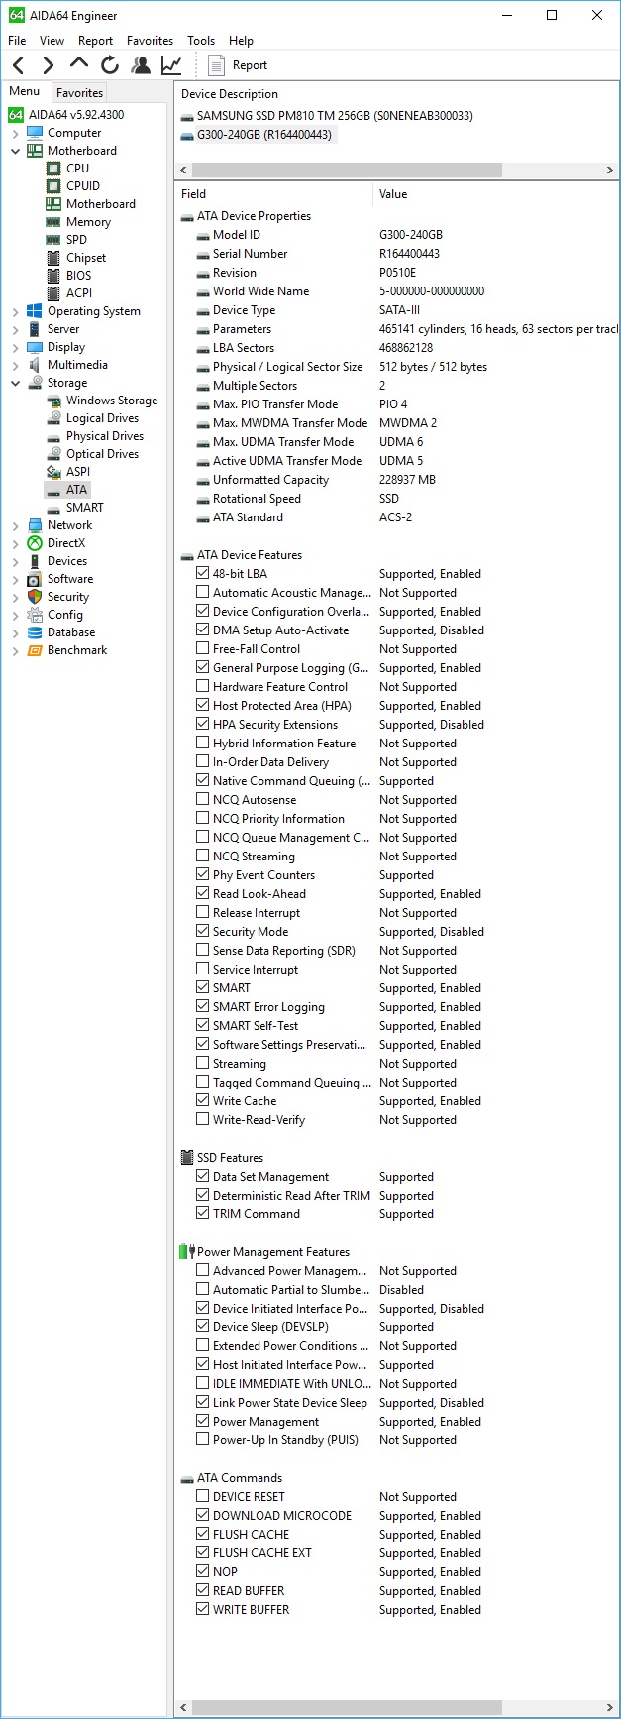Open the View menu
Screen dimensions: 621x1719
pyautogui.click(x=52, y=41)
